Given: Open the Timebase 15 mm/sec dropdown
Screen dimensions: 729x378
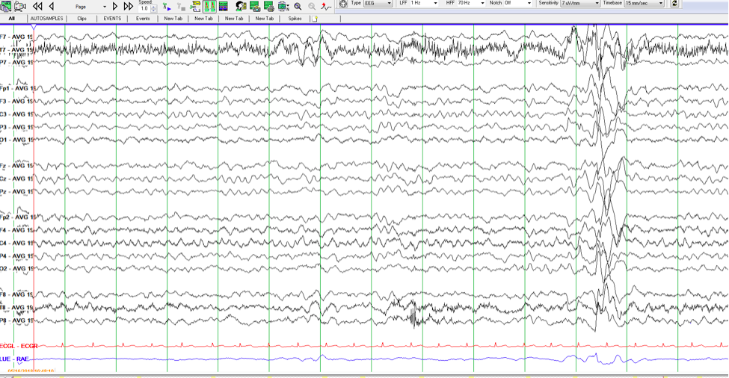Looking at the screenshot, I should (x=661, y=4).
